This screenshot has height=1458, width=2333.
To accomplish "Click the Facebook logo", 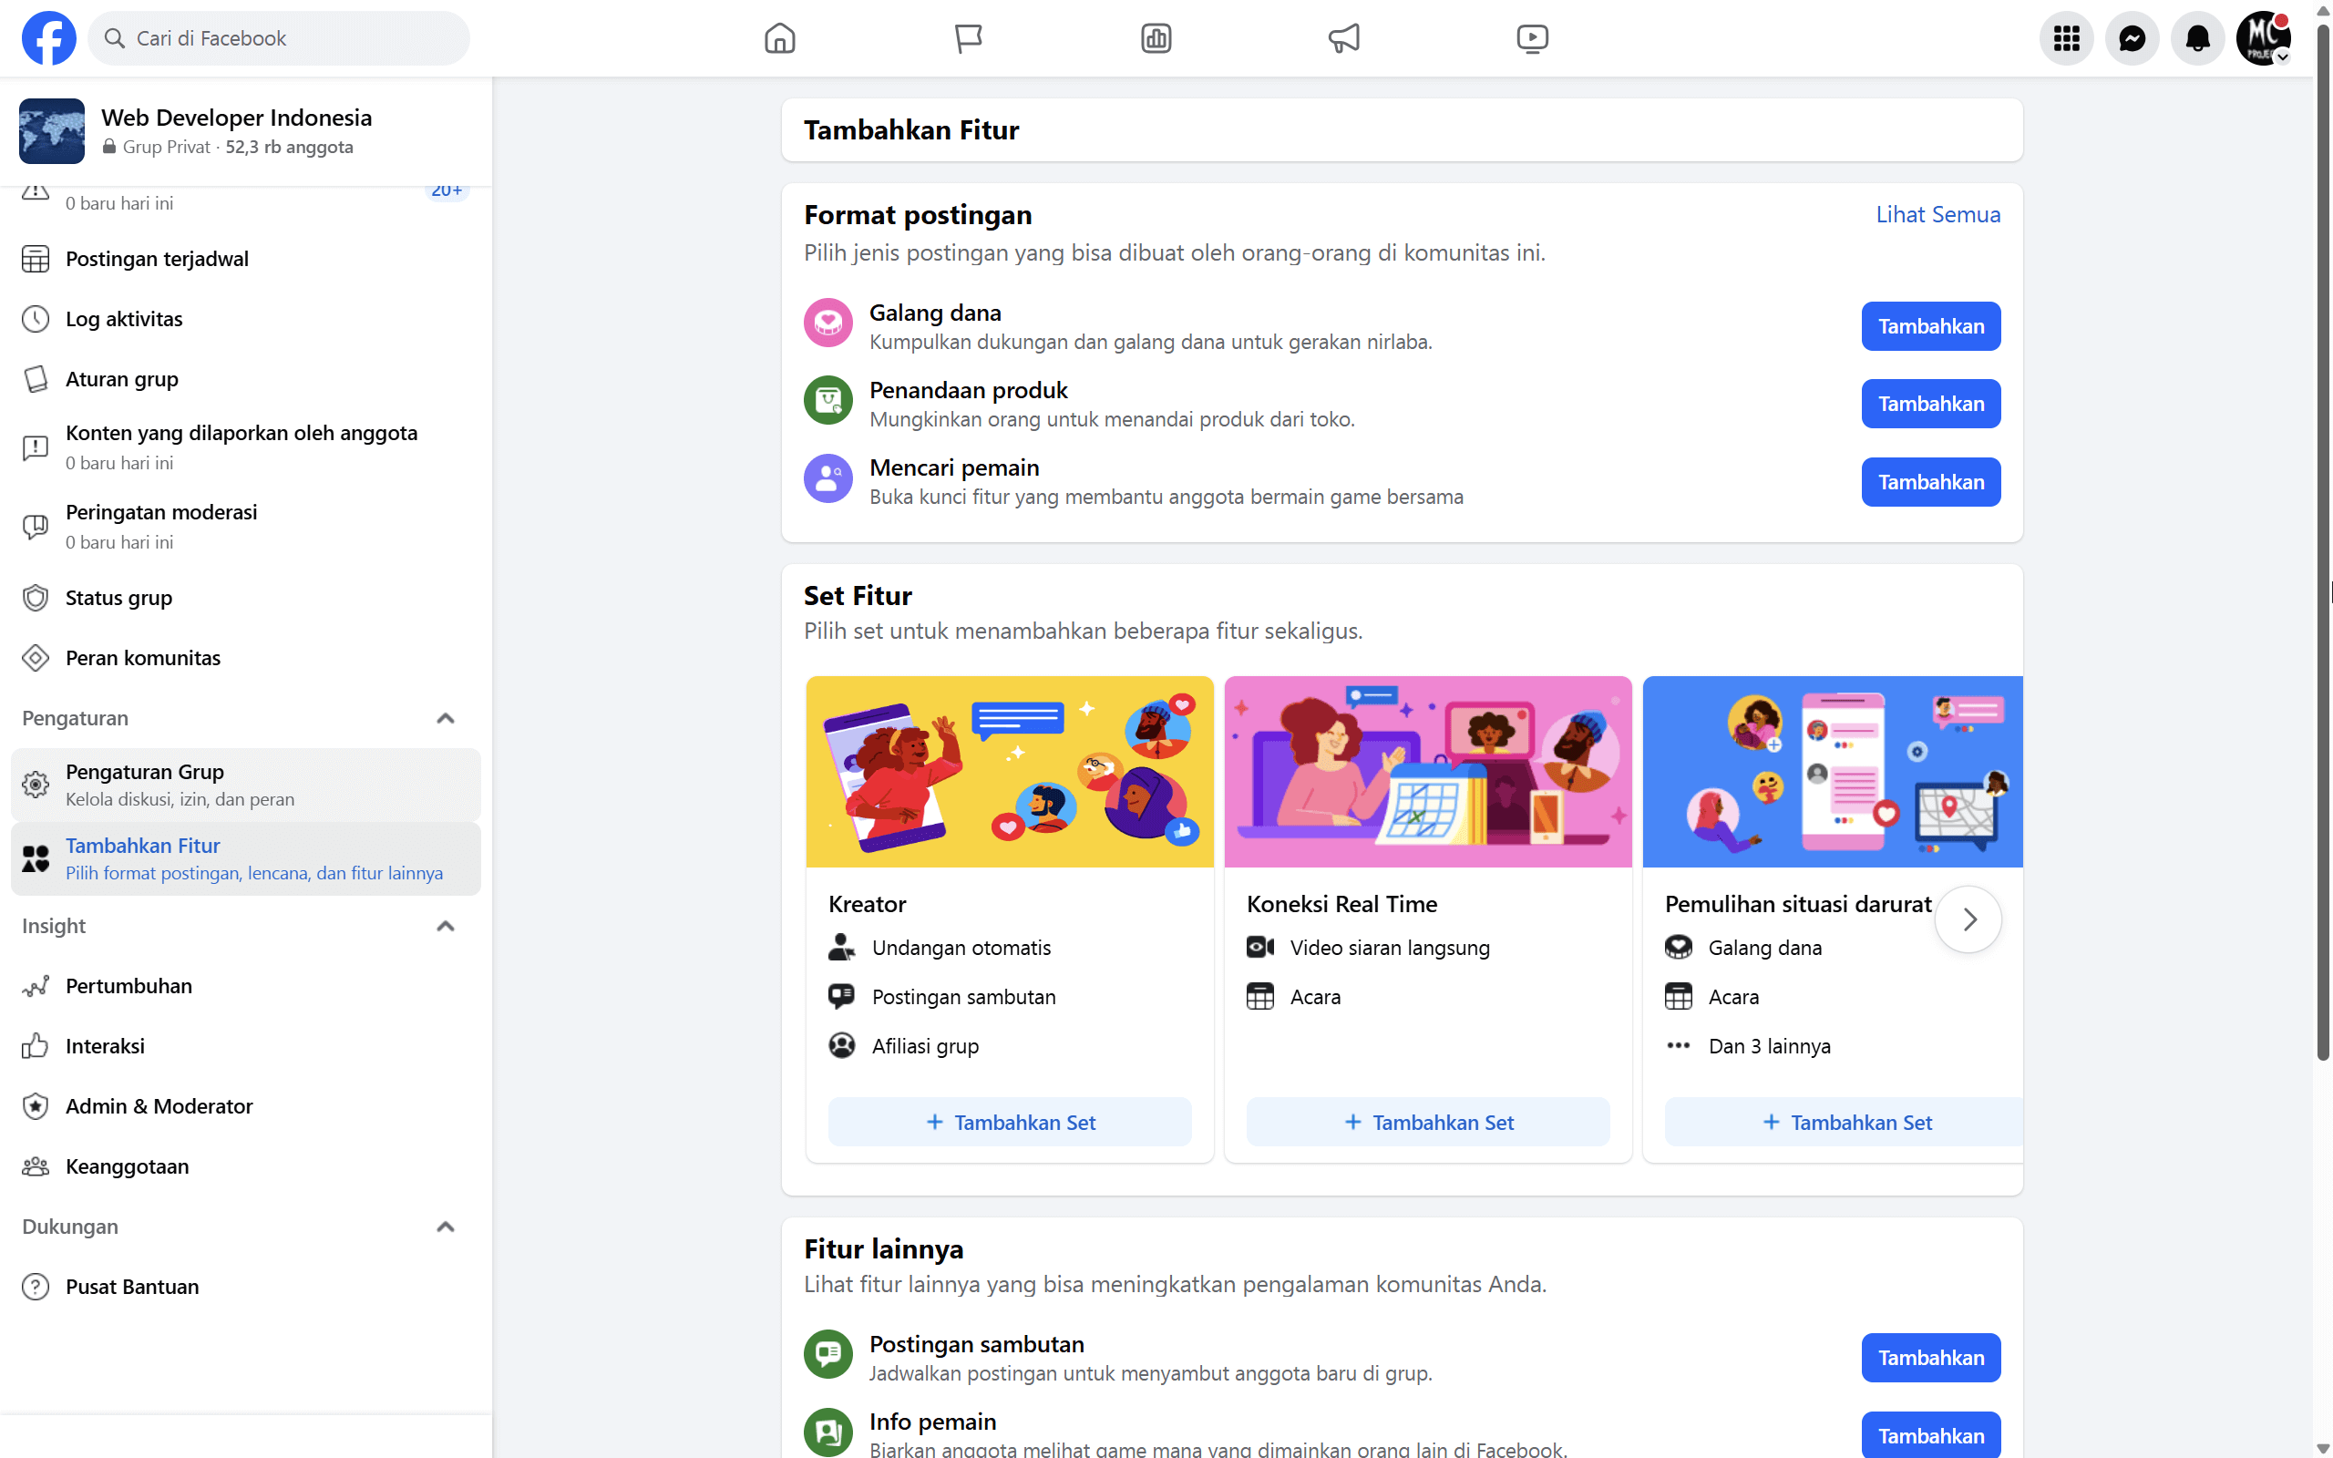I will click(48, 37).
